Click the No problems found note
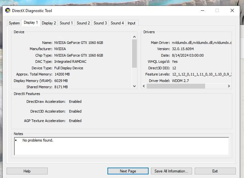The height and width of the screenshot is (178, 244). (x=38, y=140)
